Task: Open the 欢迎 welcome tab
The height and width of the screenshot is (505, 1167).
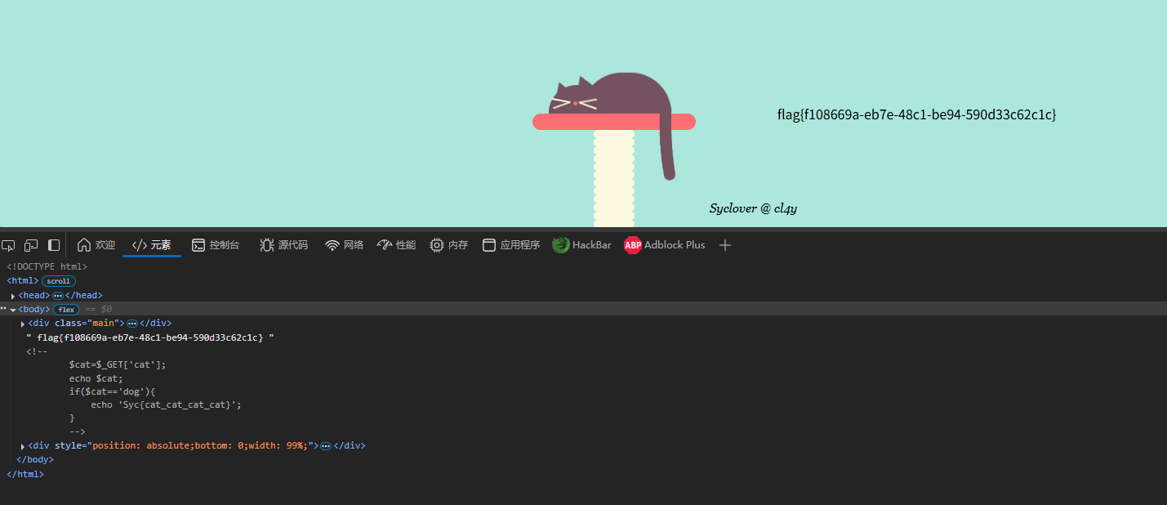Action: click(x=96, y=245)
